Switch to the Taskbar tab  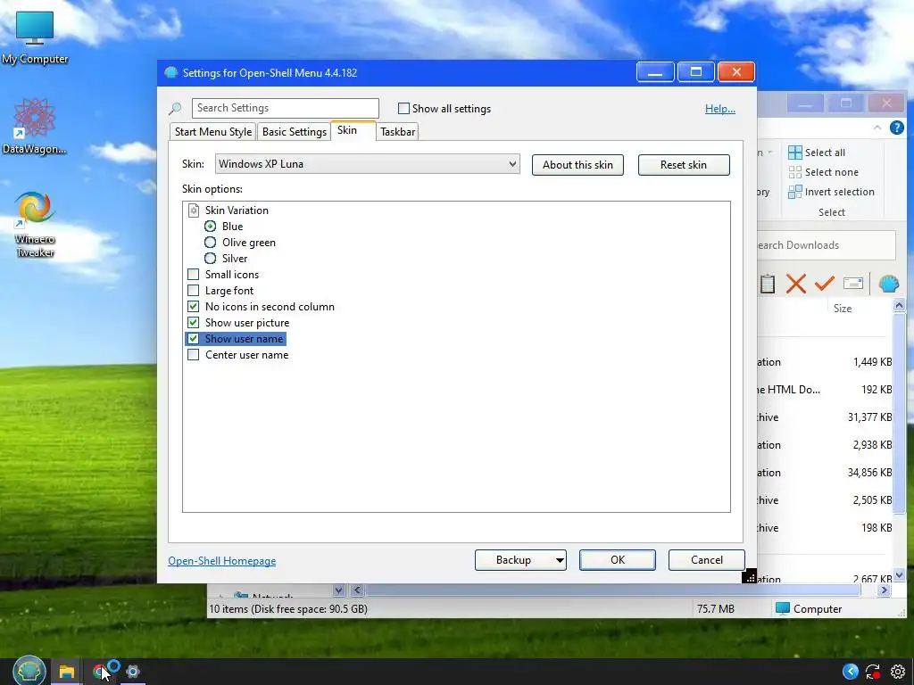[x=397, y=132]
